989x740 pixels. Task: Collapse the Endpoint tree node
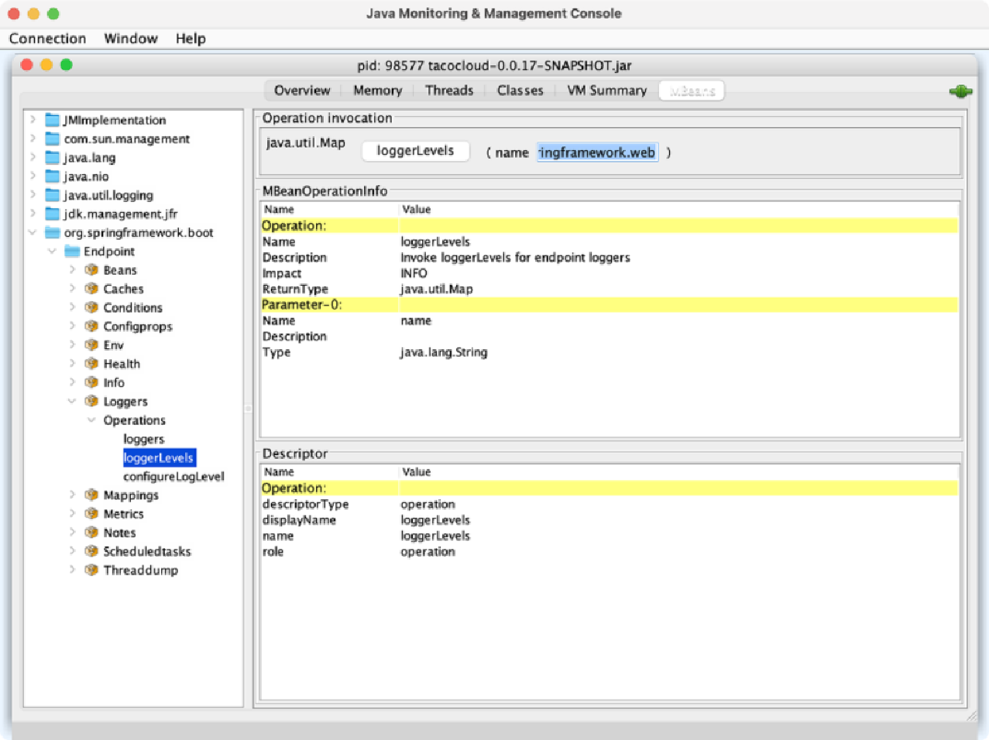click(52, 251)
